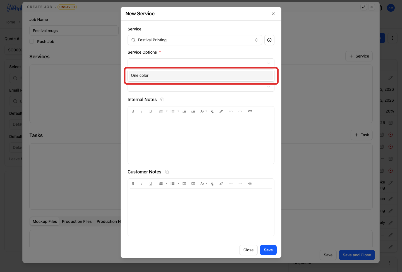Select the One color option

click(x=201, y=75)
